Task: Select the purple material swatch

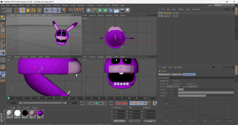Action: (40, 113)
